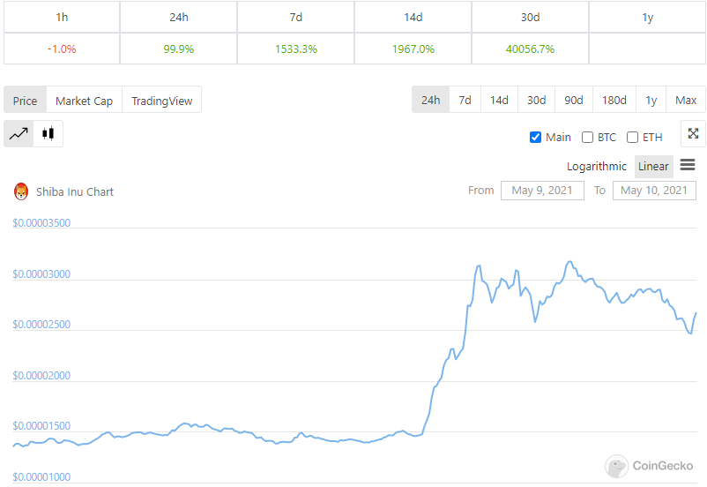Image resolution: width=707 pixels, height=487 pixels.
Task: Open the From date field May 9, 2021
Action: point(542,191)
